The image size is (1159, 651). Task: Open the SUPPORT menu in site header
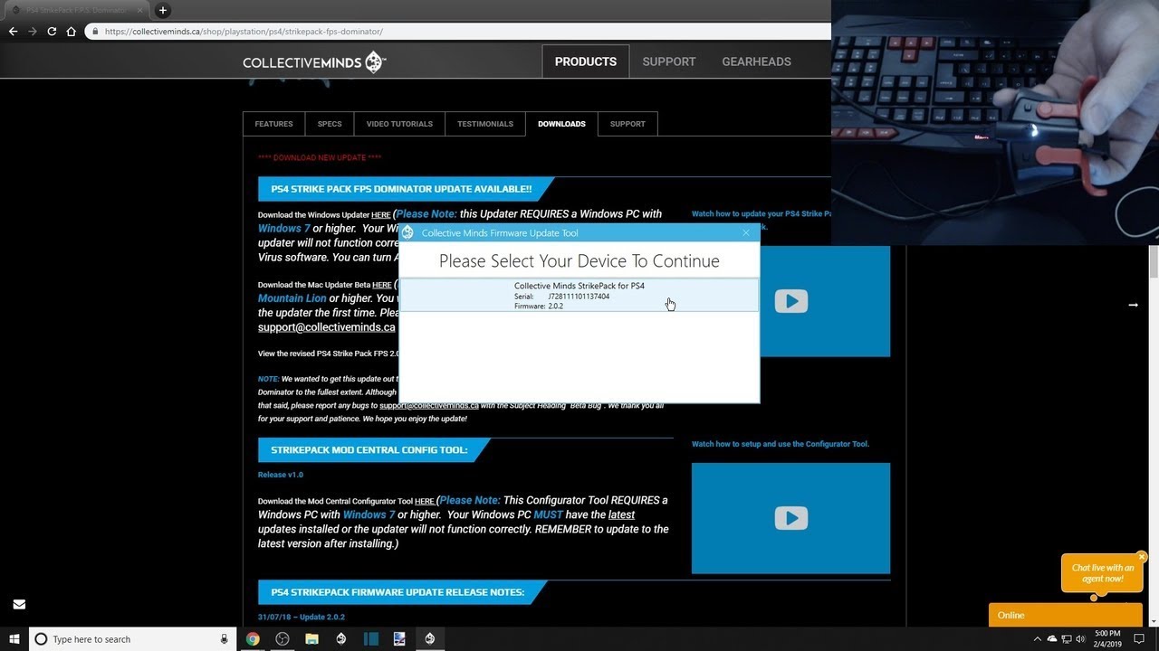[669, 61]
